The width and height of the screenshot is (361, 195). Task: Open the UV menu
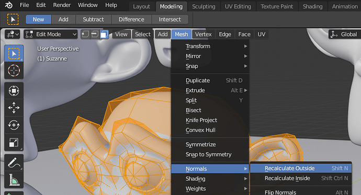(261, 35)
